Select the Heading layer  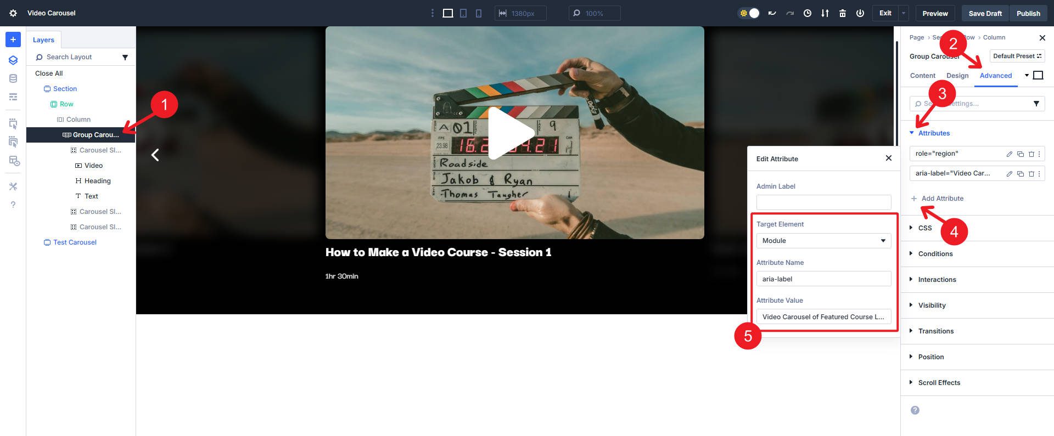click(x=97, y=181)
